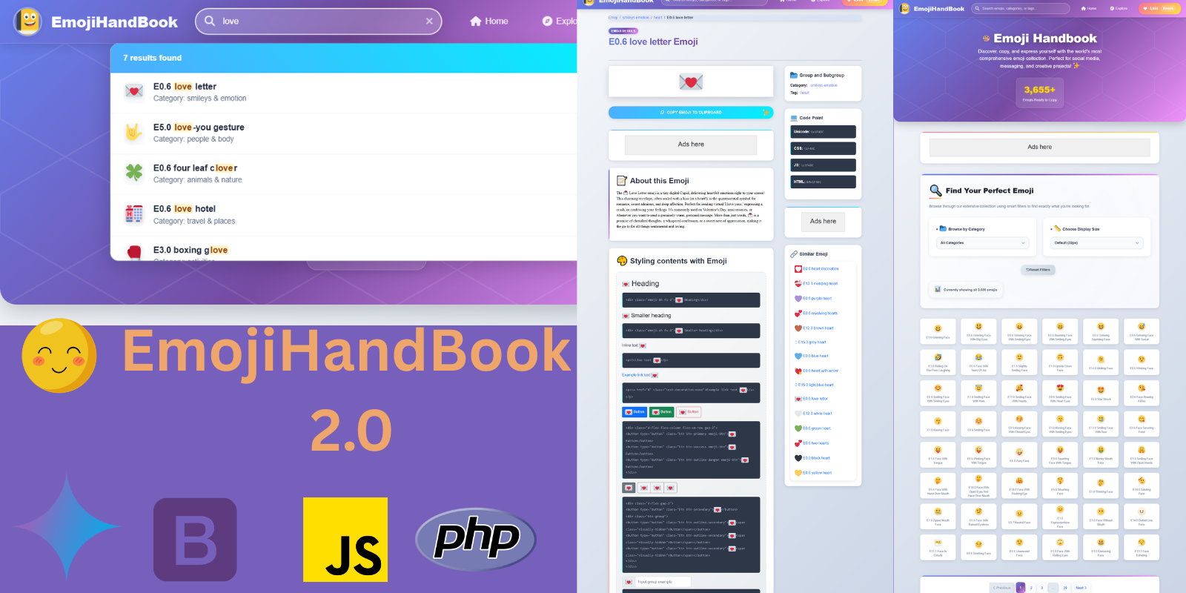This screenshot has height=593, width=1186.
Task: Clear the love search with the X icon
Action: click(x=429, y=21)
